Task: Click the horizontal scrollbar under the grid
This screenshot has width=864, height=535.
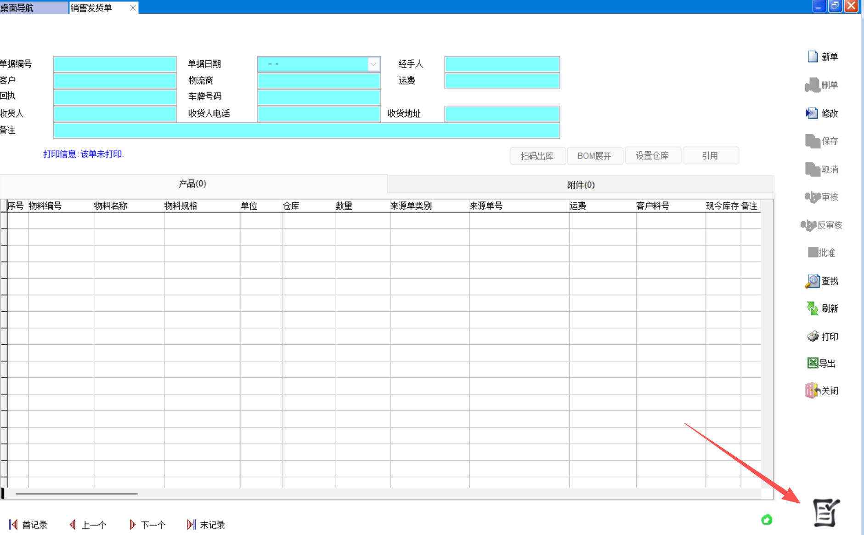Action: coord(77,494)
